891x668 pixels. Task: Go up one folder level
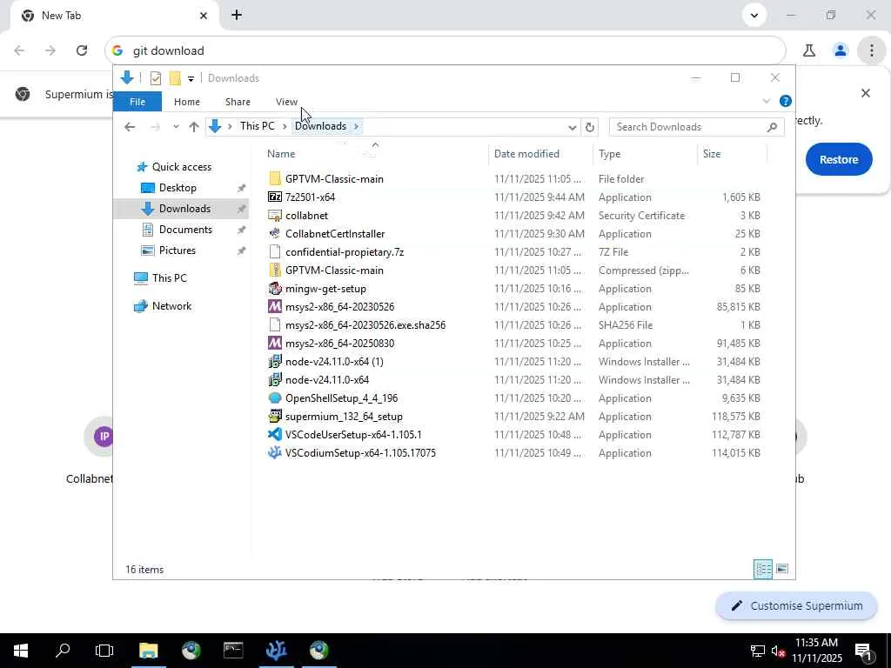tap(194, 127)
